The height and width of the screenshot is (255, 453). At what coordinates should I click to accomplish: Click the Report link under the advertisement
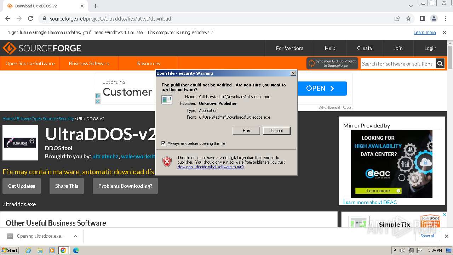pos(348,107)
